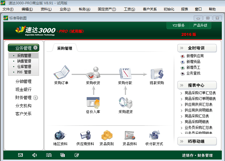Open the 初始化 menu
The width and height of the screenshot is (225, 161).
(x=169, y=9)
